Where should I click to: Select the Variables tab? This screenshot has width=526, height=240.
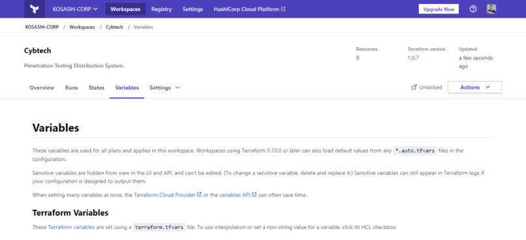click(x=127, y=87)
